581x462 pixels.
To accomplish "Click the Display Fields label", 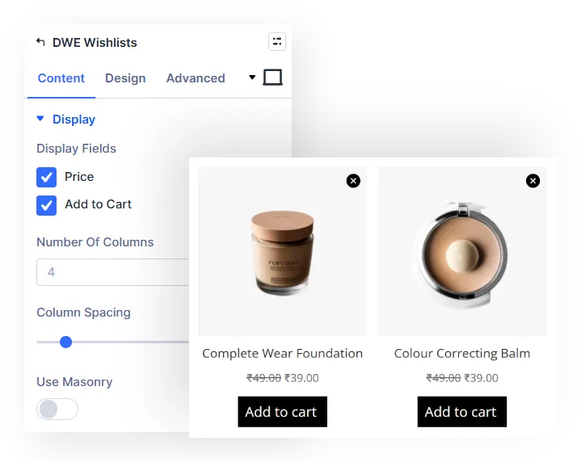I will coord(76,149).
